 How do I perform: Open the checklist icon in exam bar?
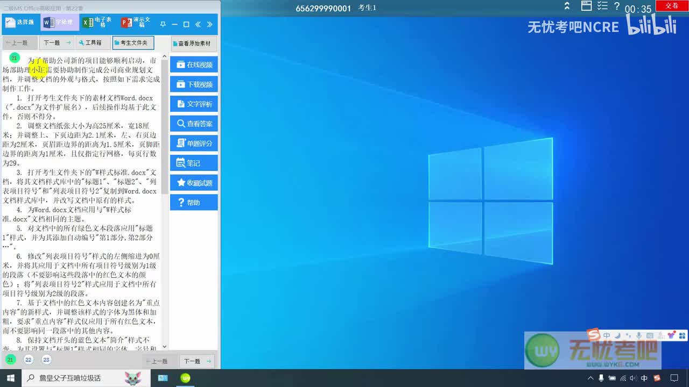(602, 6)
